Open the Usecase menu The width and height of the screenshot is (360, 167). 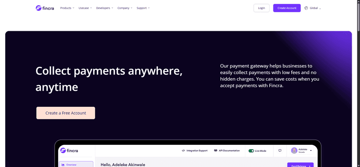coord(85,8)
